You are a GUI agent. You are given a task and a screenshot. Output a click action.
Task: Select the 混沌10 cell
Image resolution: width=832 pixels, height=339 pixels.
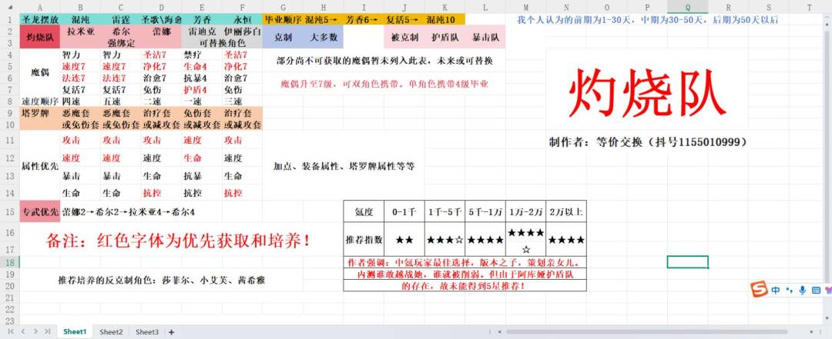tap(445, 19)
